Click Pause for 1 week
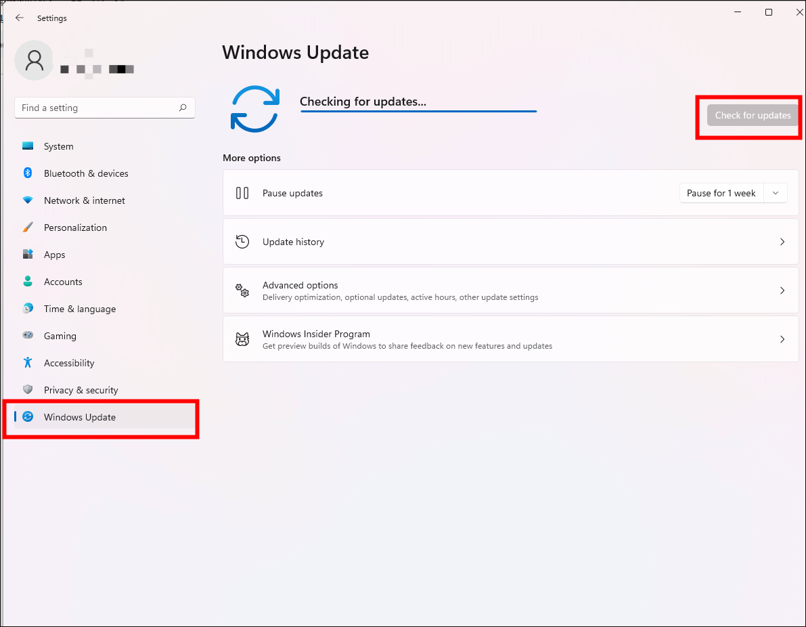Viewport: 806px width, 627px height. 721,192
